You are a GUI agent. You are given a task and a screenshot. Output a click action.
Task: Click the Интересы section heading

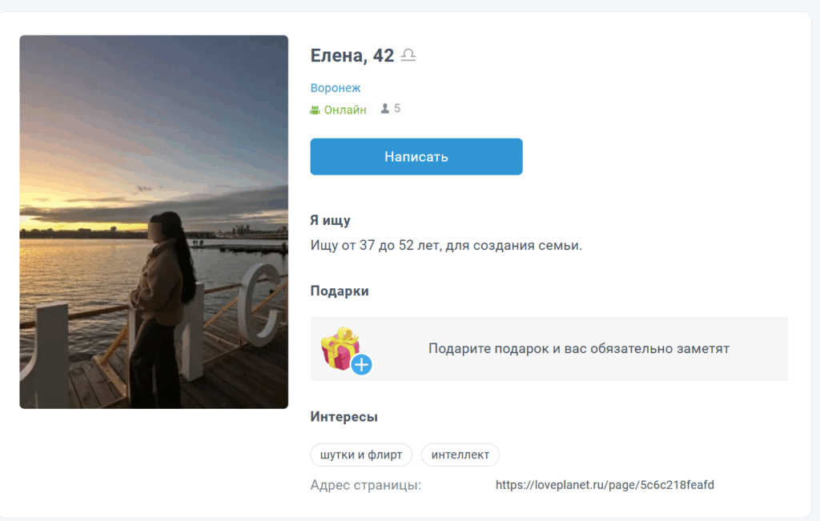point(343,416)
